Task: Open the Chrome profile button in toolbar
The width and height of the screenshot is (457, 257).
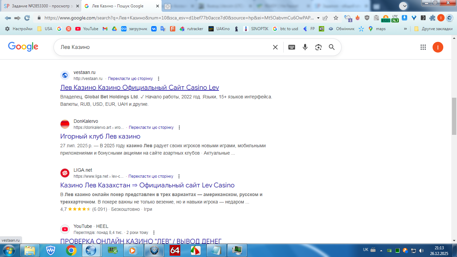Action: tap(441, 18)
